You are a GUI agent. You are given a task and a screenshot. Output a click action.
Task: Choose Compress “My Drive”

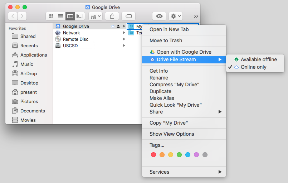184,85
